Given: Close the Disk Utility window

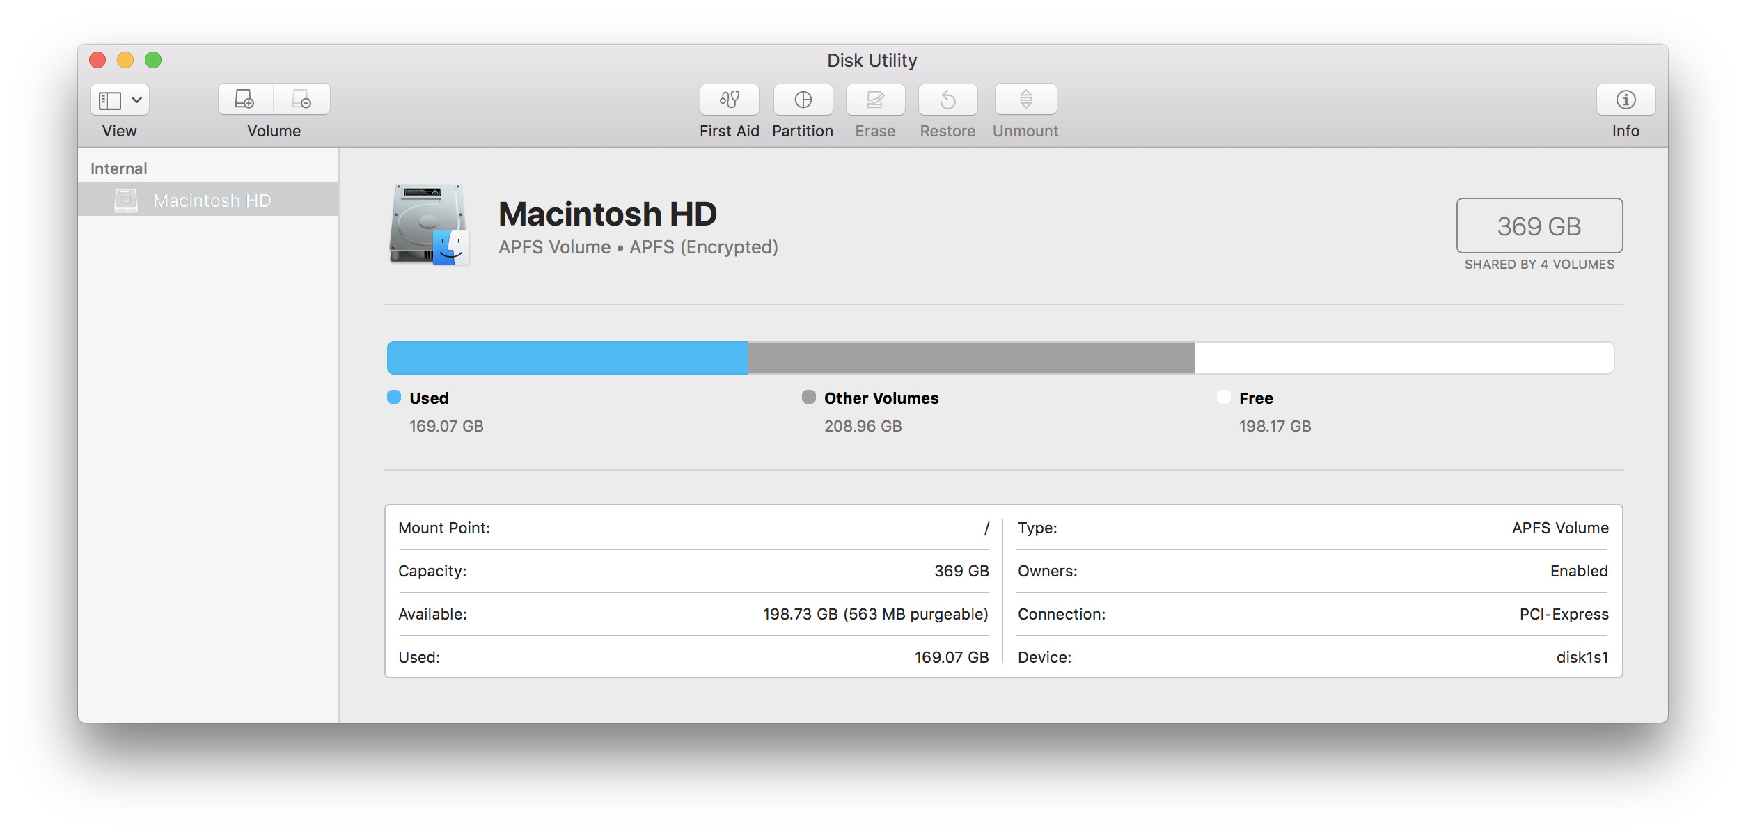Looking at the screenshot, I should (x=97, y=60).
